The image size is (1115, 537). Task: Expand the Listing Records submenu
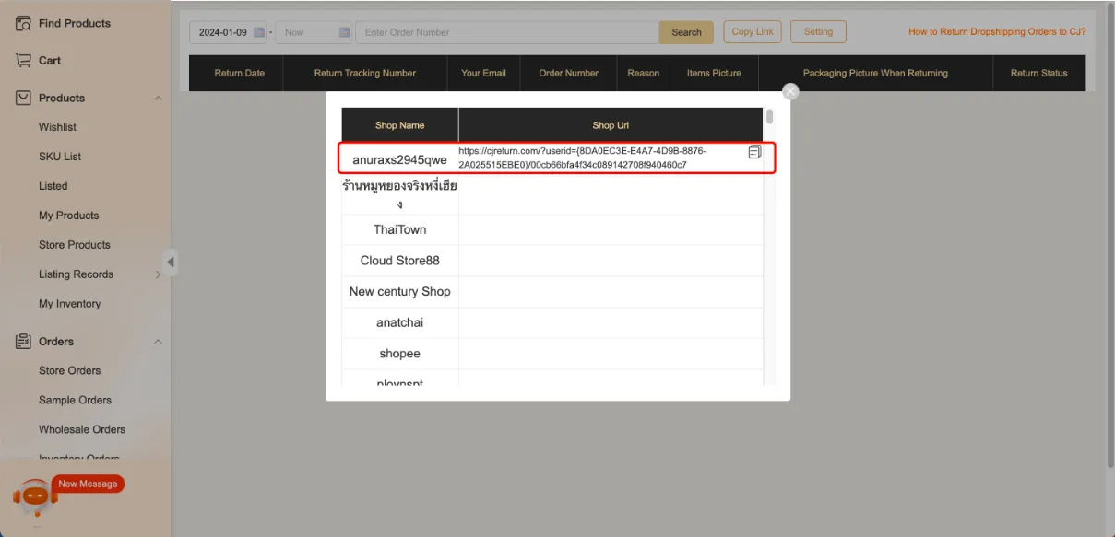pyautogui.click(x=158, y=274)
